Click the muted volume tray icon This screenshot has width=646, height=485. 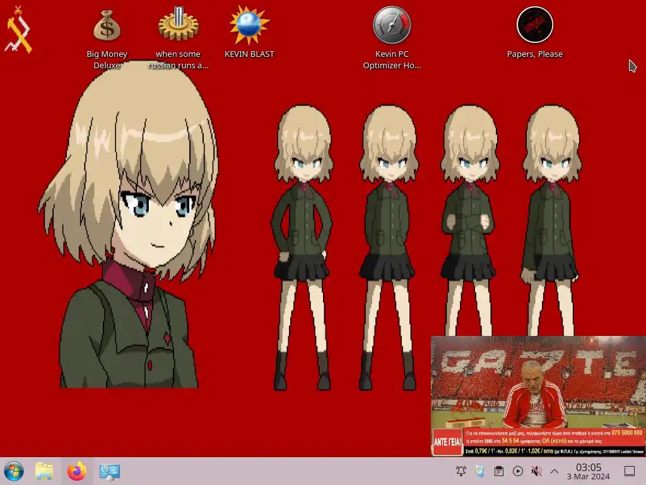tap(536, 470)
